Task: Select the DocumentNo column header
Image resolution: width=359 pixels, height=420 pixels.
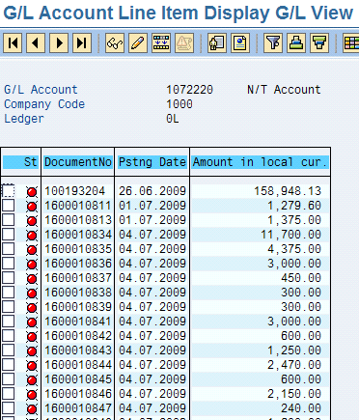Action: 78,162
